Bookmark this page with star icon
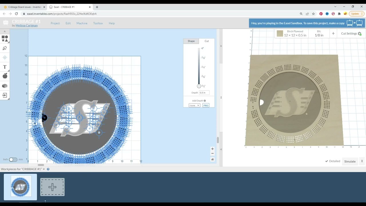Image resolution: width=366 pixels, height=206 pixels. pyautogui.click(x=313, y=14)
